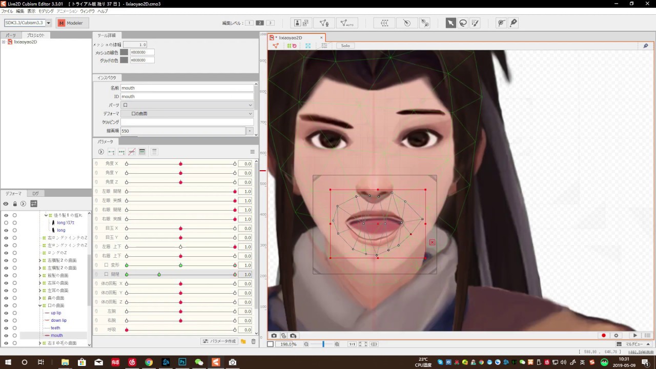Click the 名前 input field containing mouth
The width and height of the screenshot is (656, 369).
click(x=187, y=88)
